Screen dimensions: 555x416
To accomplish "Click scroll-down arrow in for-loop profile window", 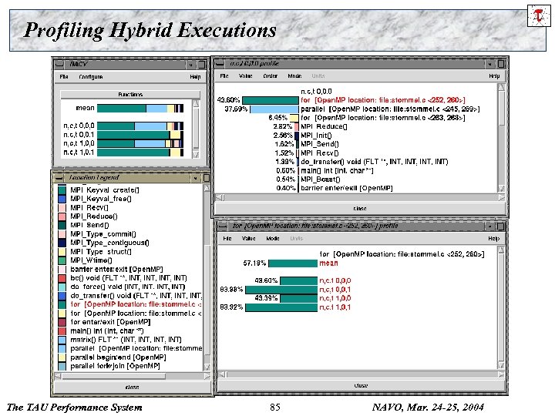I will pyautogui.click(x=501, y=364).
